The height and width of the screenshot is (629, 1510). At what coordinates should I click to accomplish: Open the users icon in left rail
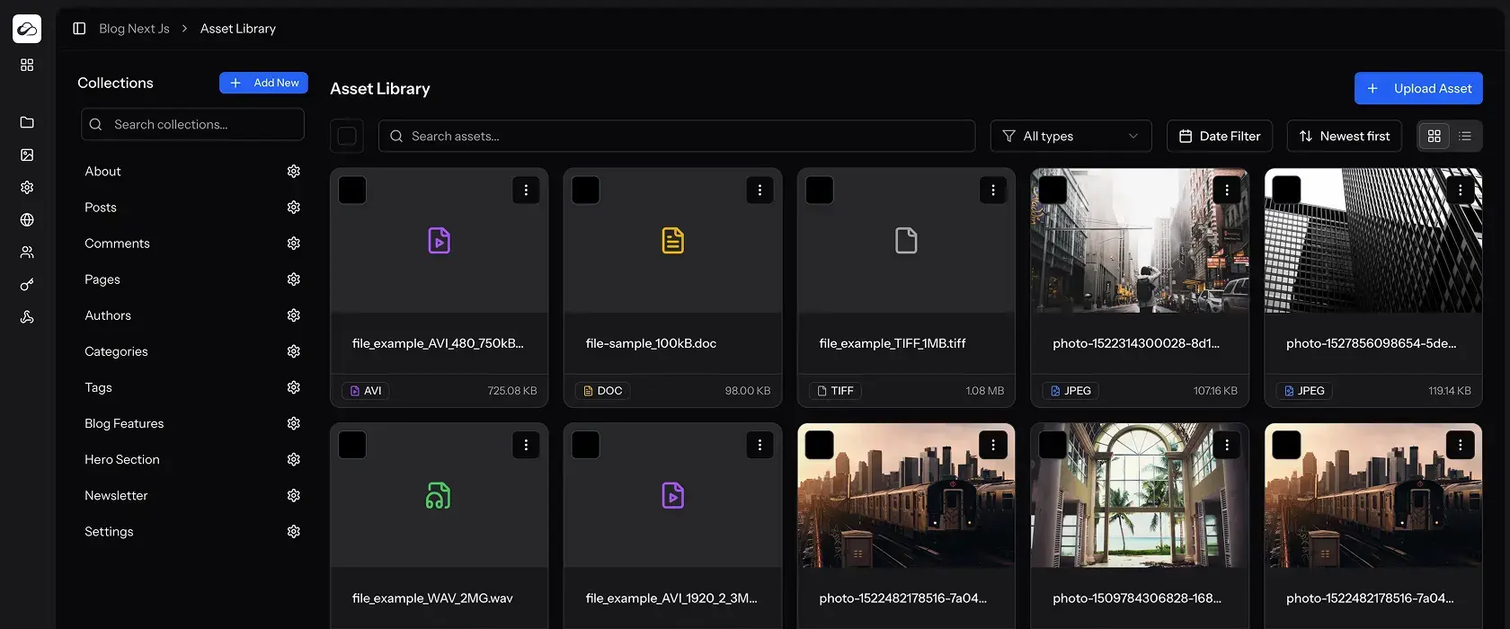(27, 252)
